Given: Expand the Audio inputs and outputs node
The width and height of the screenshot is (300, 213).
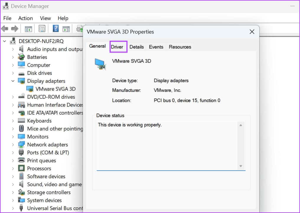Looking at the screenshot, I should click(13, 49).
